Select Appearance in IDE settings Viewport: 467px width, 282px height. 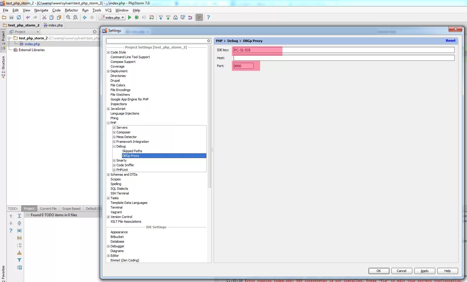(119, 232)
